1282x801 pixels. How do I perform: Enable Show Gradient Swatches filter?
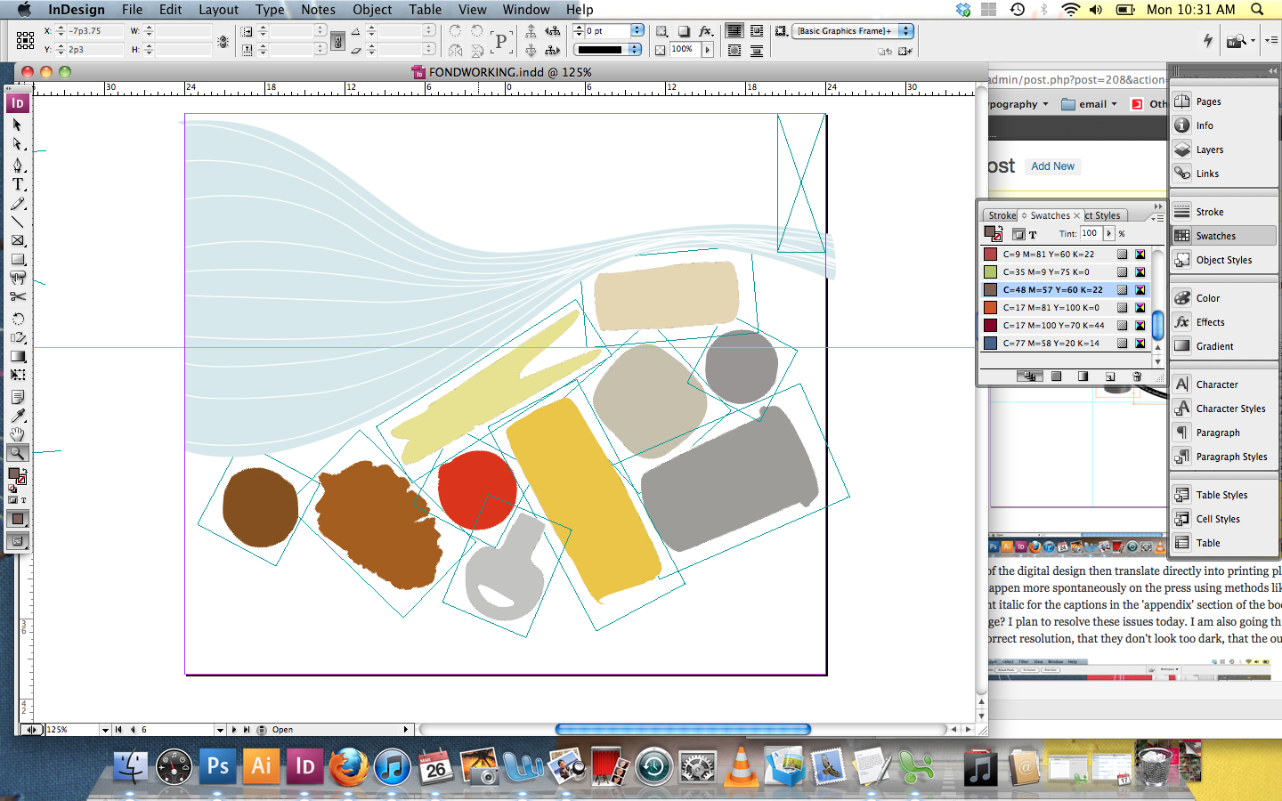pyautogui.click(x=1083, y=376)
